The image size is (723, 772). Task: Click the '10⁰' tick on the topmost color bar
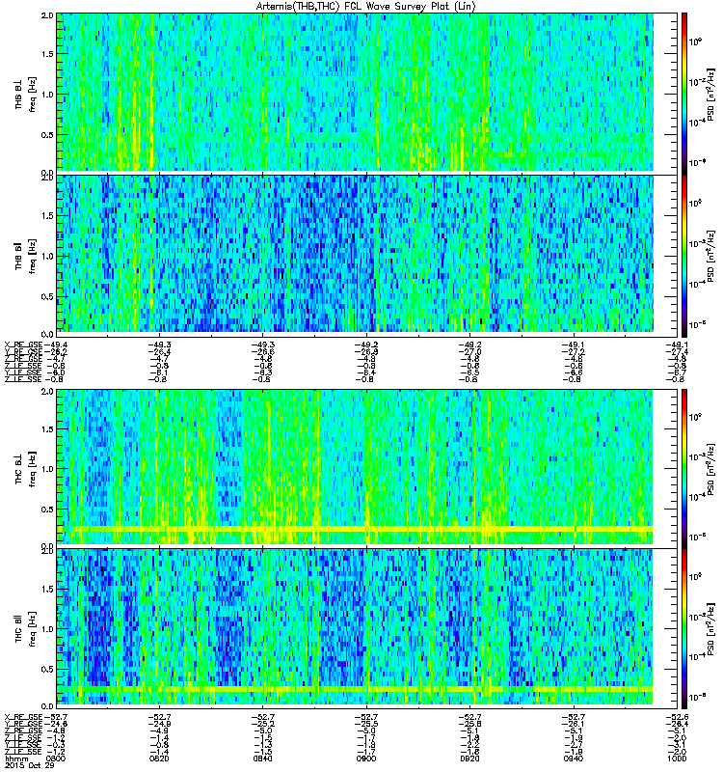(x=695, y=41)
